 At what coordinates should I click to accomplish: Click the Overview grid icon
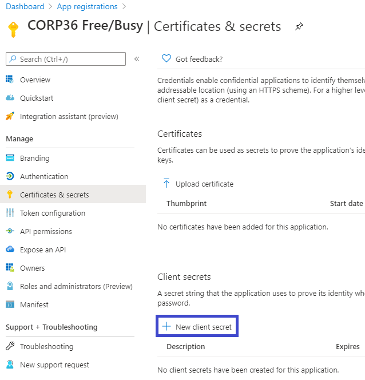coord(10,80)
